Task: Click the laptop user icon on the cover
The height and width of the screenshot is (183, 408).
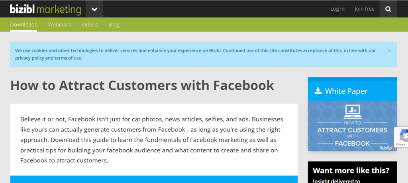Action: (352, 110)
